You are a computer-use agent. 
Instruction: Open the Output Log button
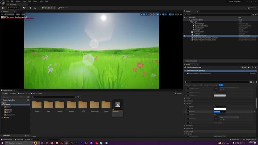pos(19,139)
